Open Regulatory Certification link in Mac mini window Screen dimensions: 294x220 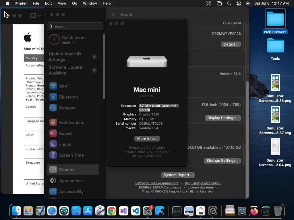tap(147, 148)
